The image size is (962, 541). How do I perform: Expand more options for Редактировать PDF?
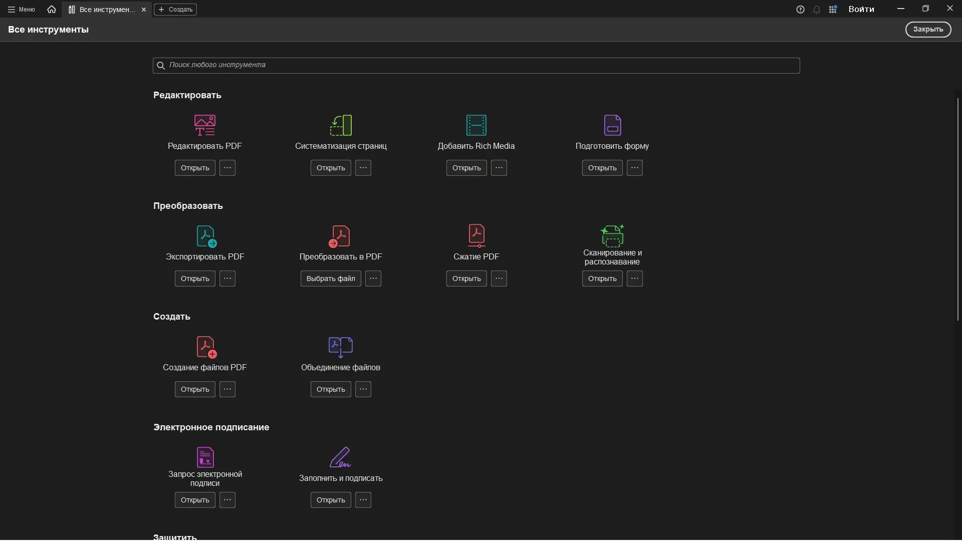(x=227, y=168)
